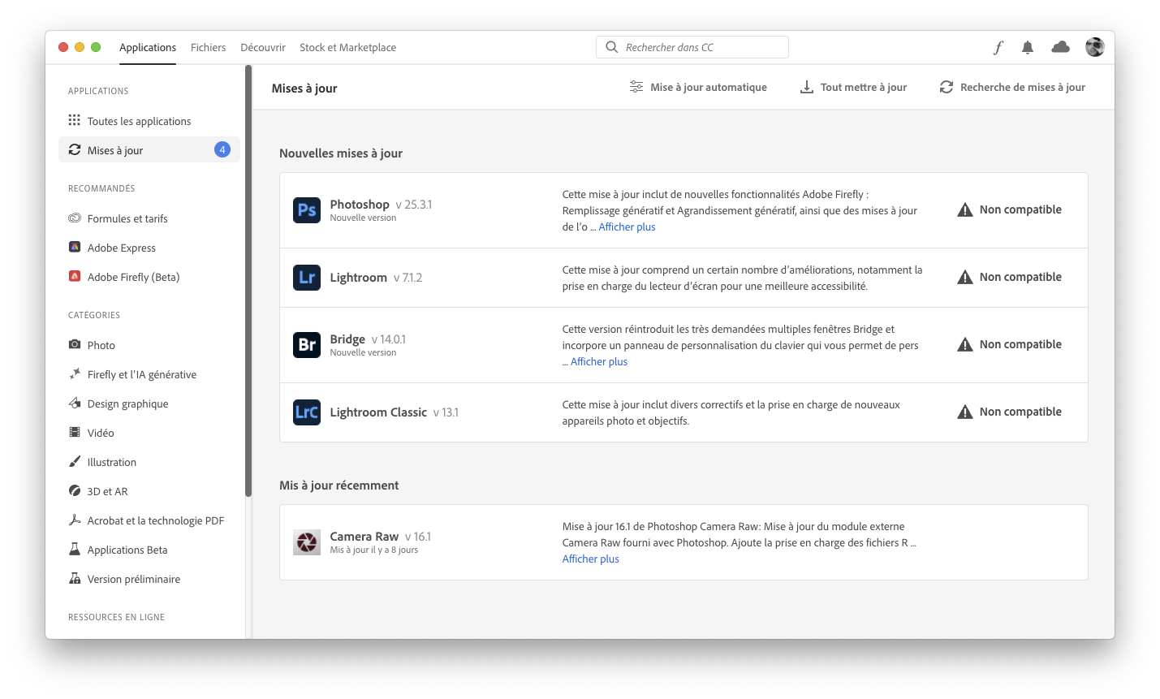Select Toutes les applications in sidebar
The image size is (1160, 699).
pyautogui.click(x=139, y=122)
